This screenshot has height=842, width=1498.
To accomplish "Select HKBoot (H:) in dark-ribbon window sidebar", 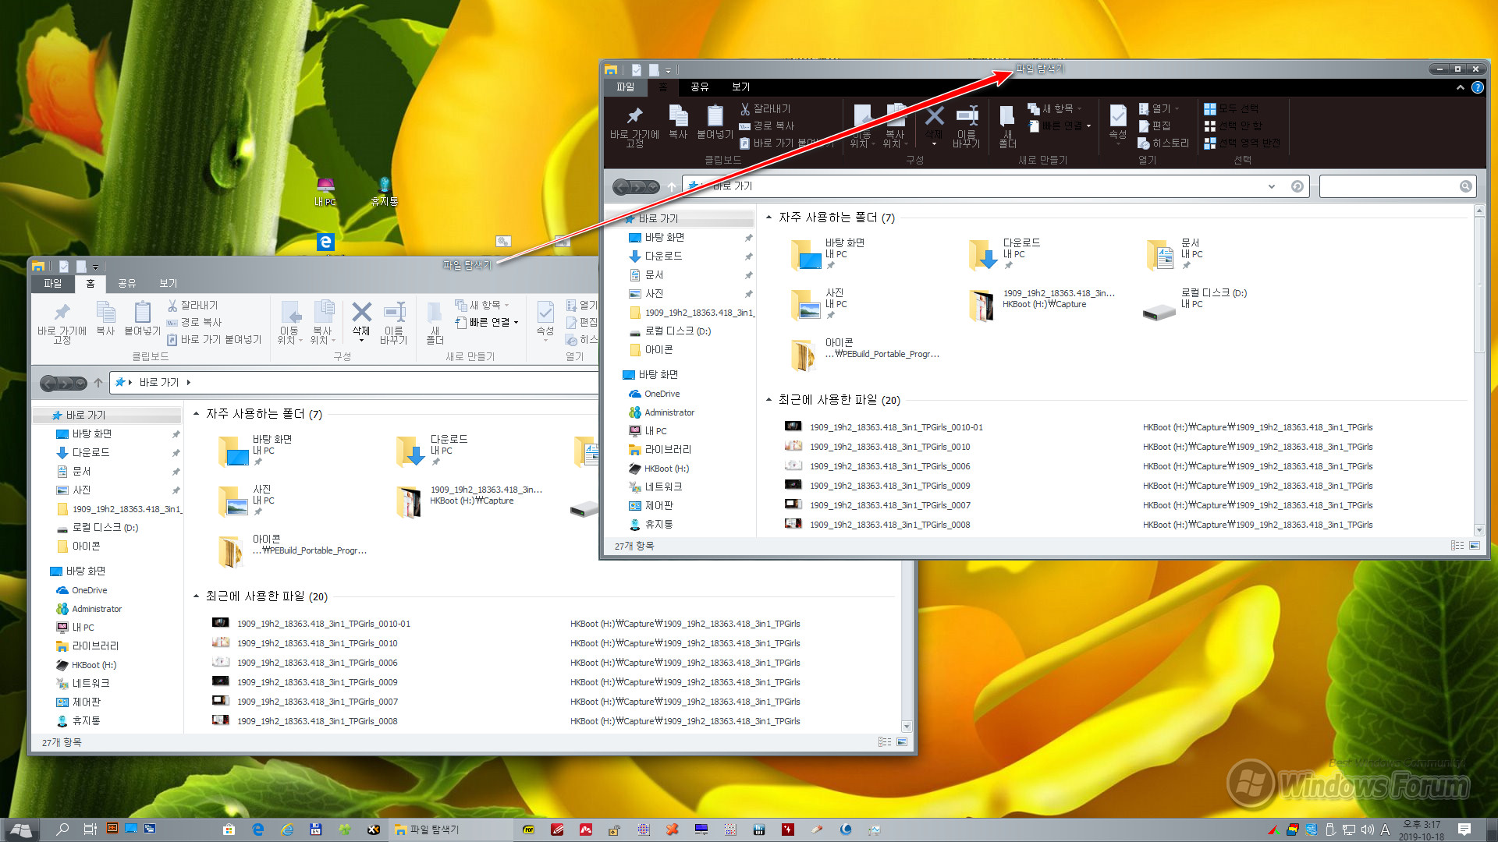I will pos(658,469).
